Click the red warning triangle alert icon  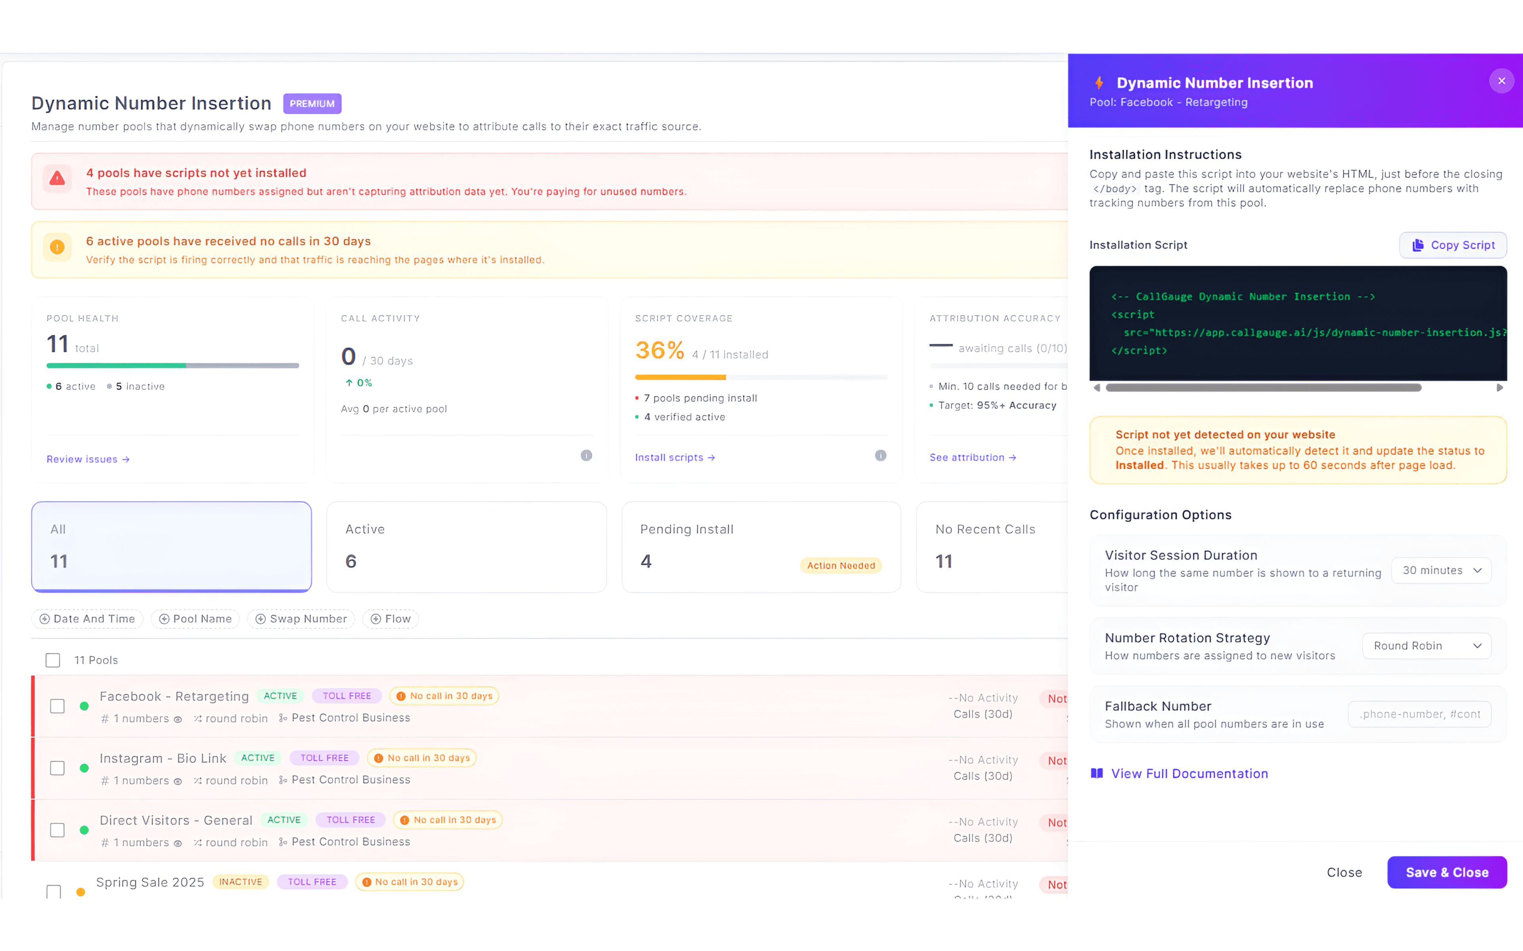57,179
